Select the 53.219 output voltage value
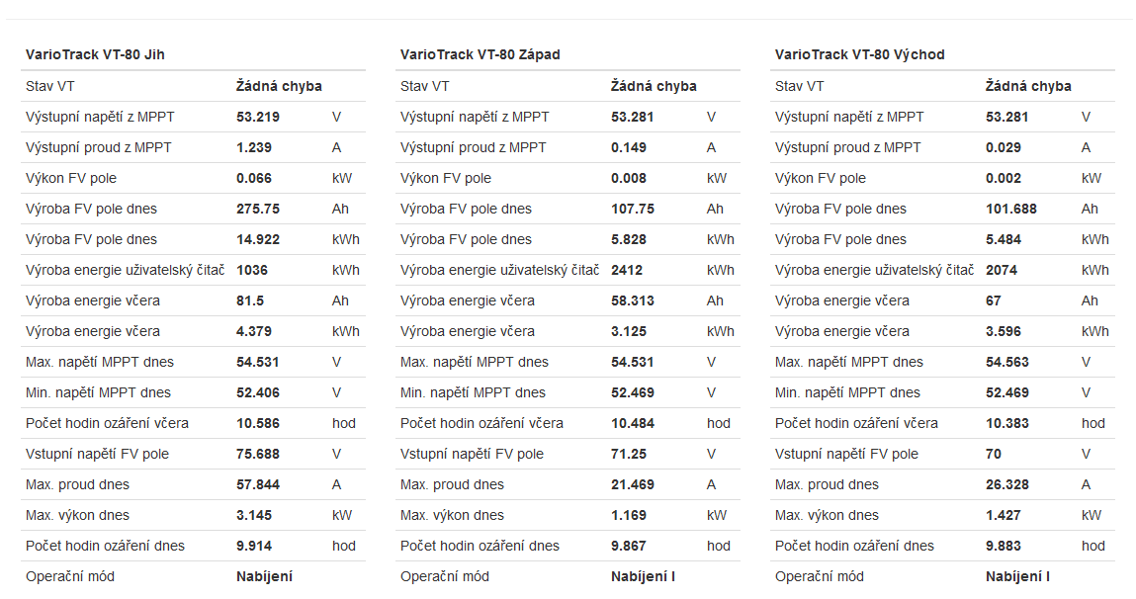This screenshot has width=1136, height=599. tap(258, 117)
